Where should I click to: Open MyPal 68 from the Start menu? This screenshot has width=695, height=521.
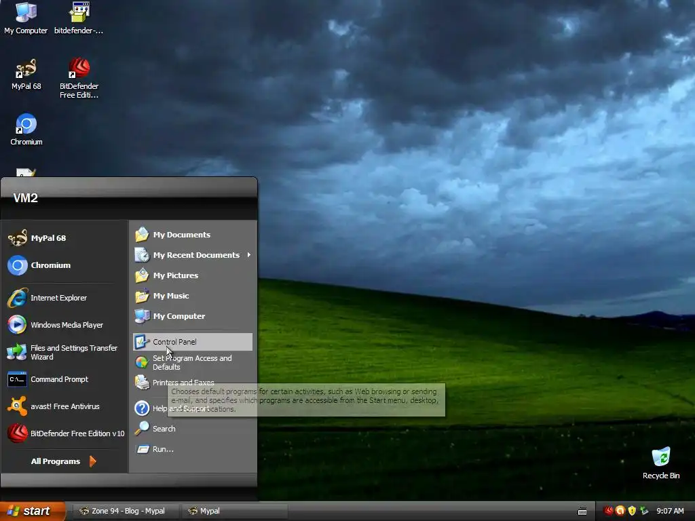(x=64, y=238)
